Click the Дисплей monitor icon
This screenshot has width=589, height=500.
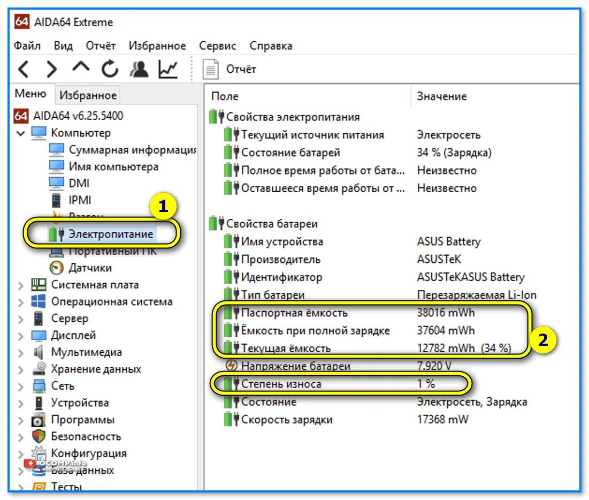[39, 335]
